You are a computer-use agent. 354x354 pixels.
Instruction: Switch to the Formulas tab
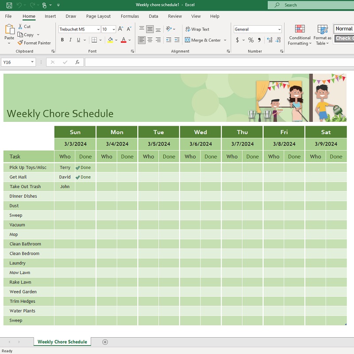(x=130, y=16)
